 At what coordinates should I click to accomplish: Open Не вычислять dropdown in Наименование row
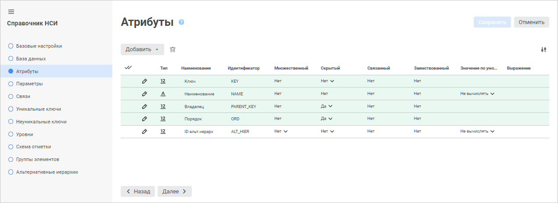point(478,94)
